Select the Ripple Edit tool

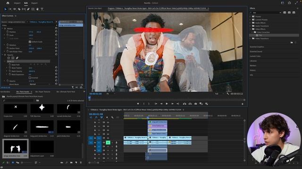tap(15, 9)
